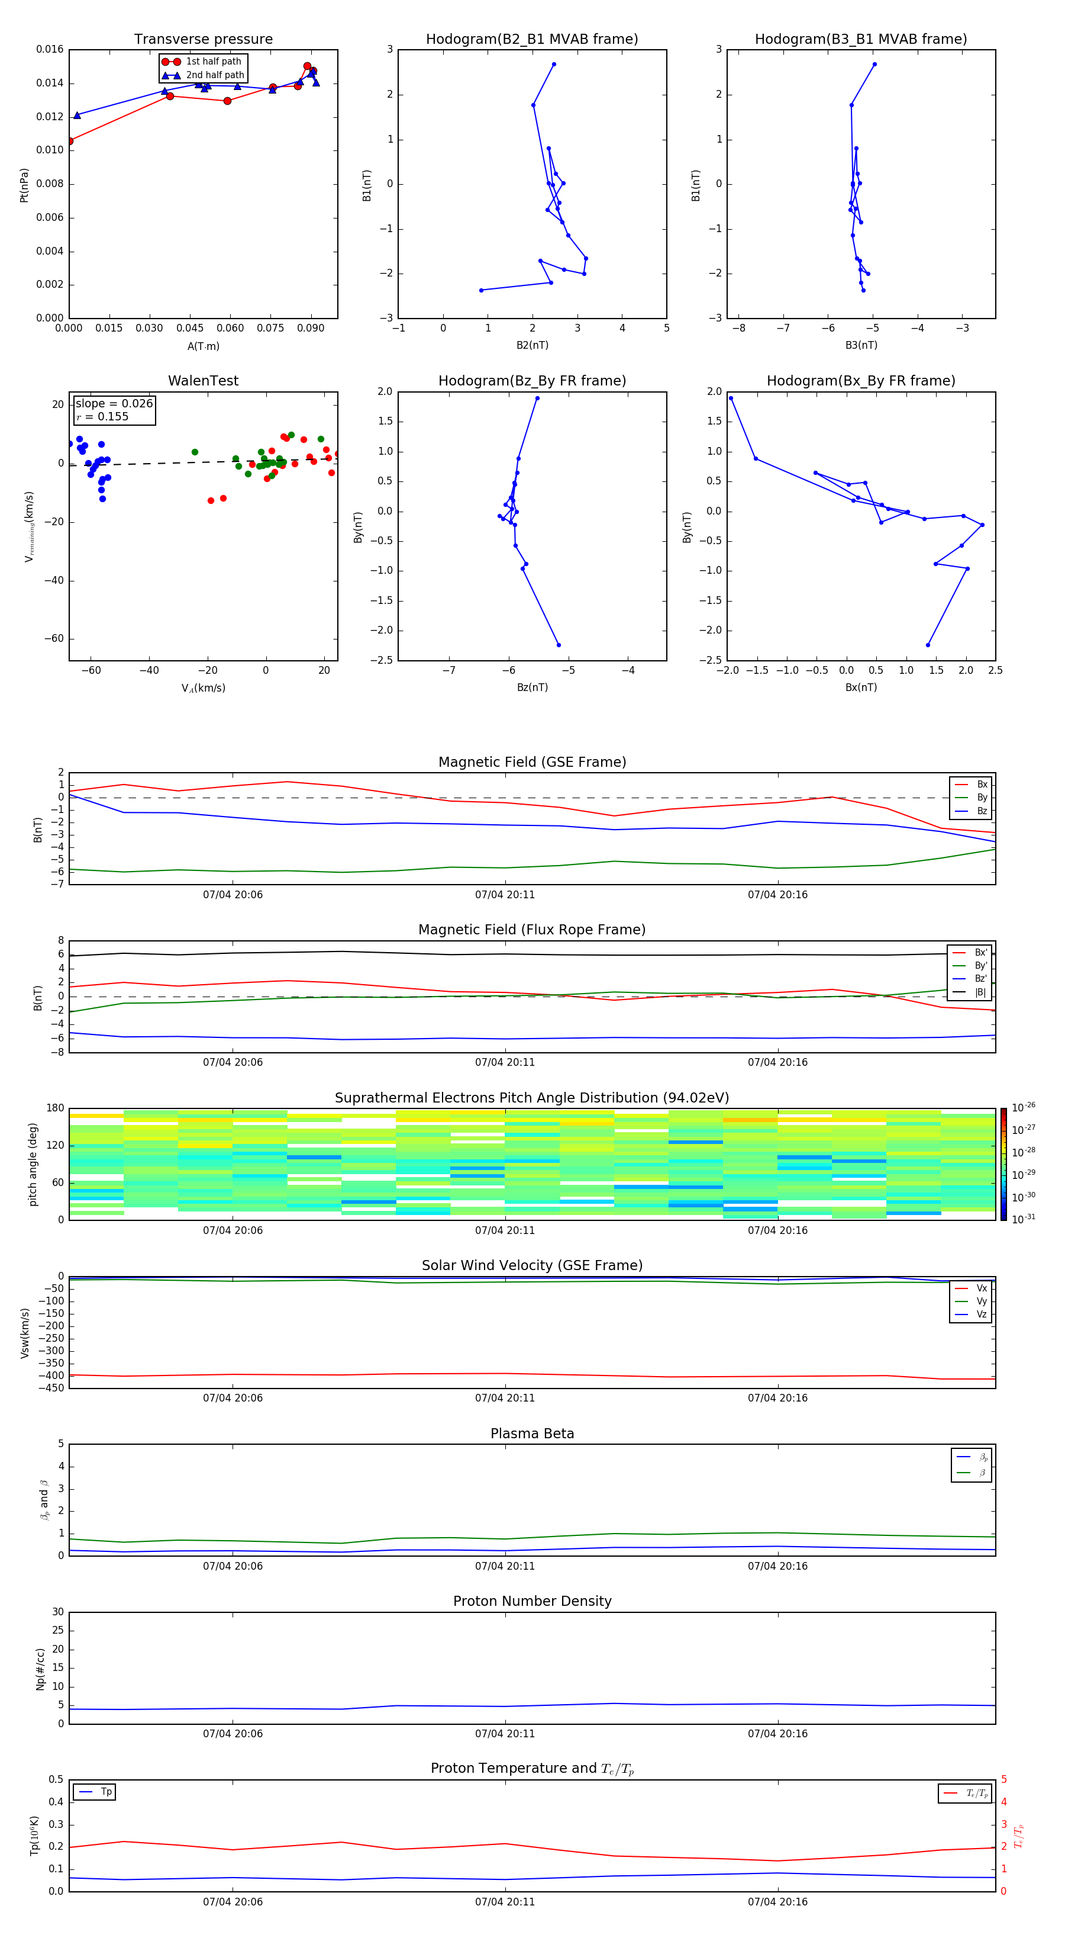The width and height of the screenshot is (1065, 1954).
Task: Select the 'V_remaining(km/s)' y-axis label
Action: [29, 526]
